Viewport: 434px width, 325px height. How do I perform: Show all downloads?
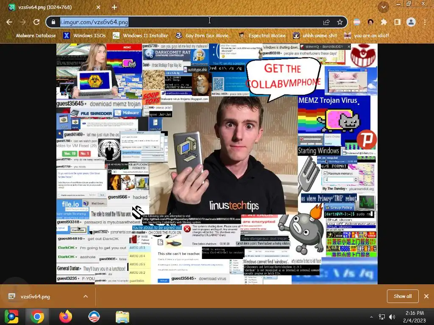[403, 296]
